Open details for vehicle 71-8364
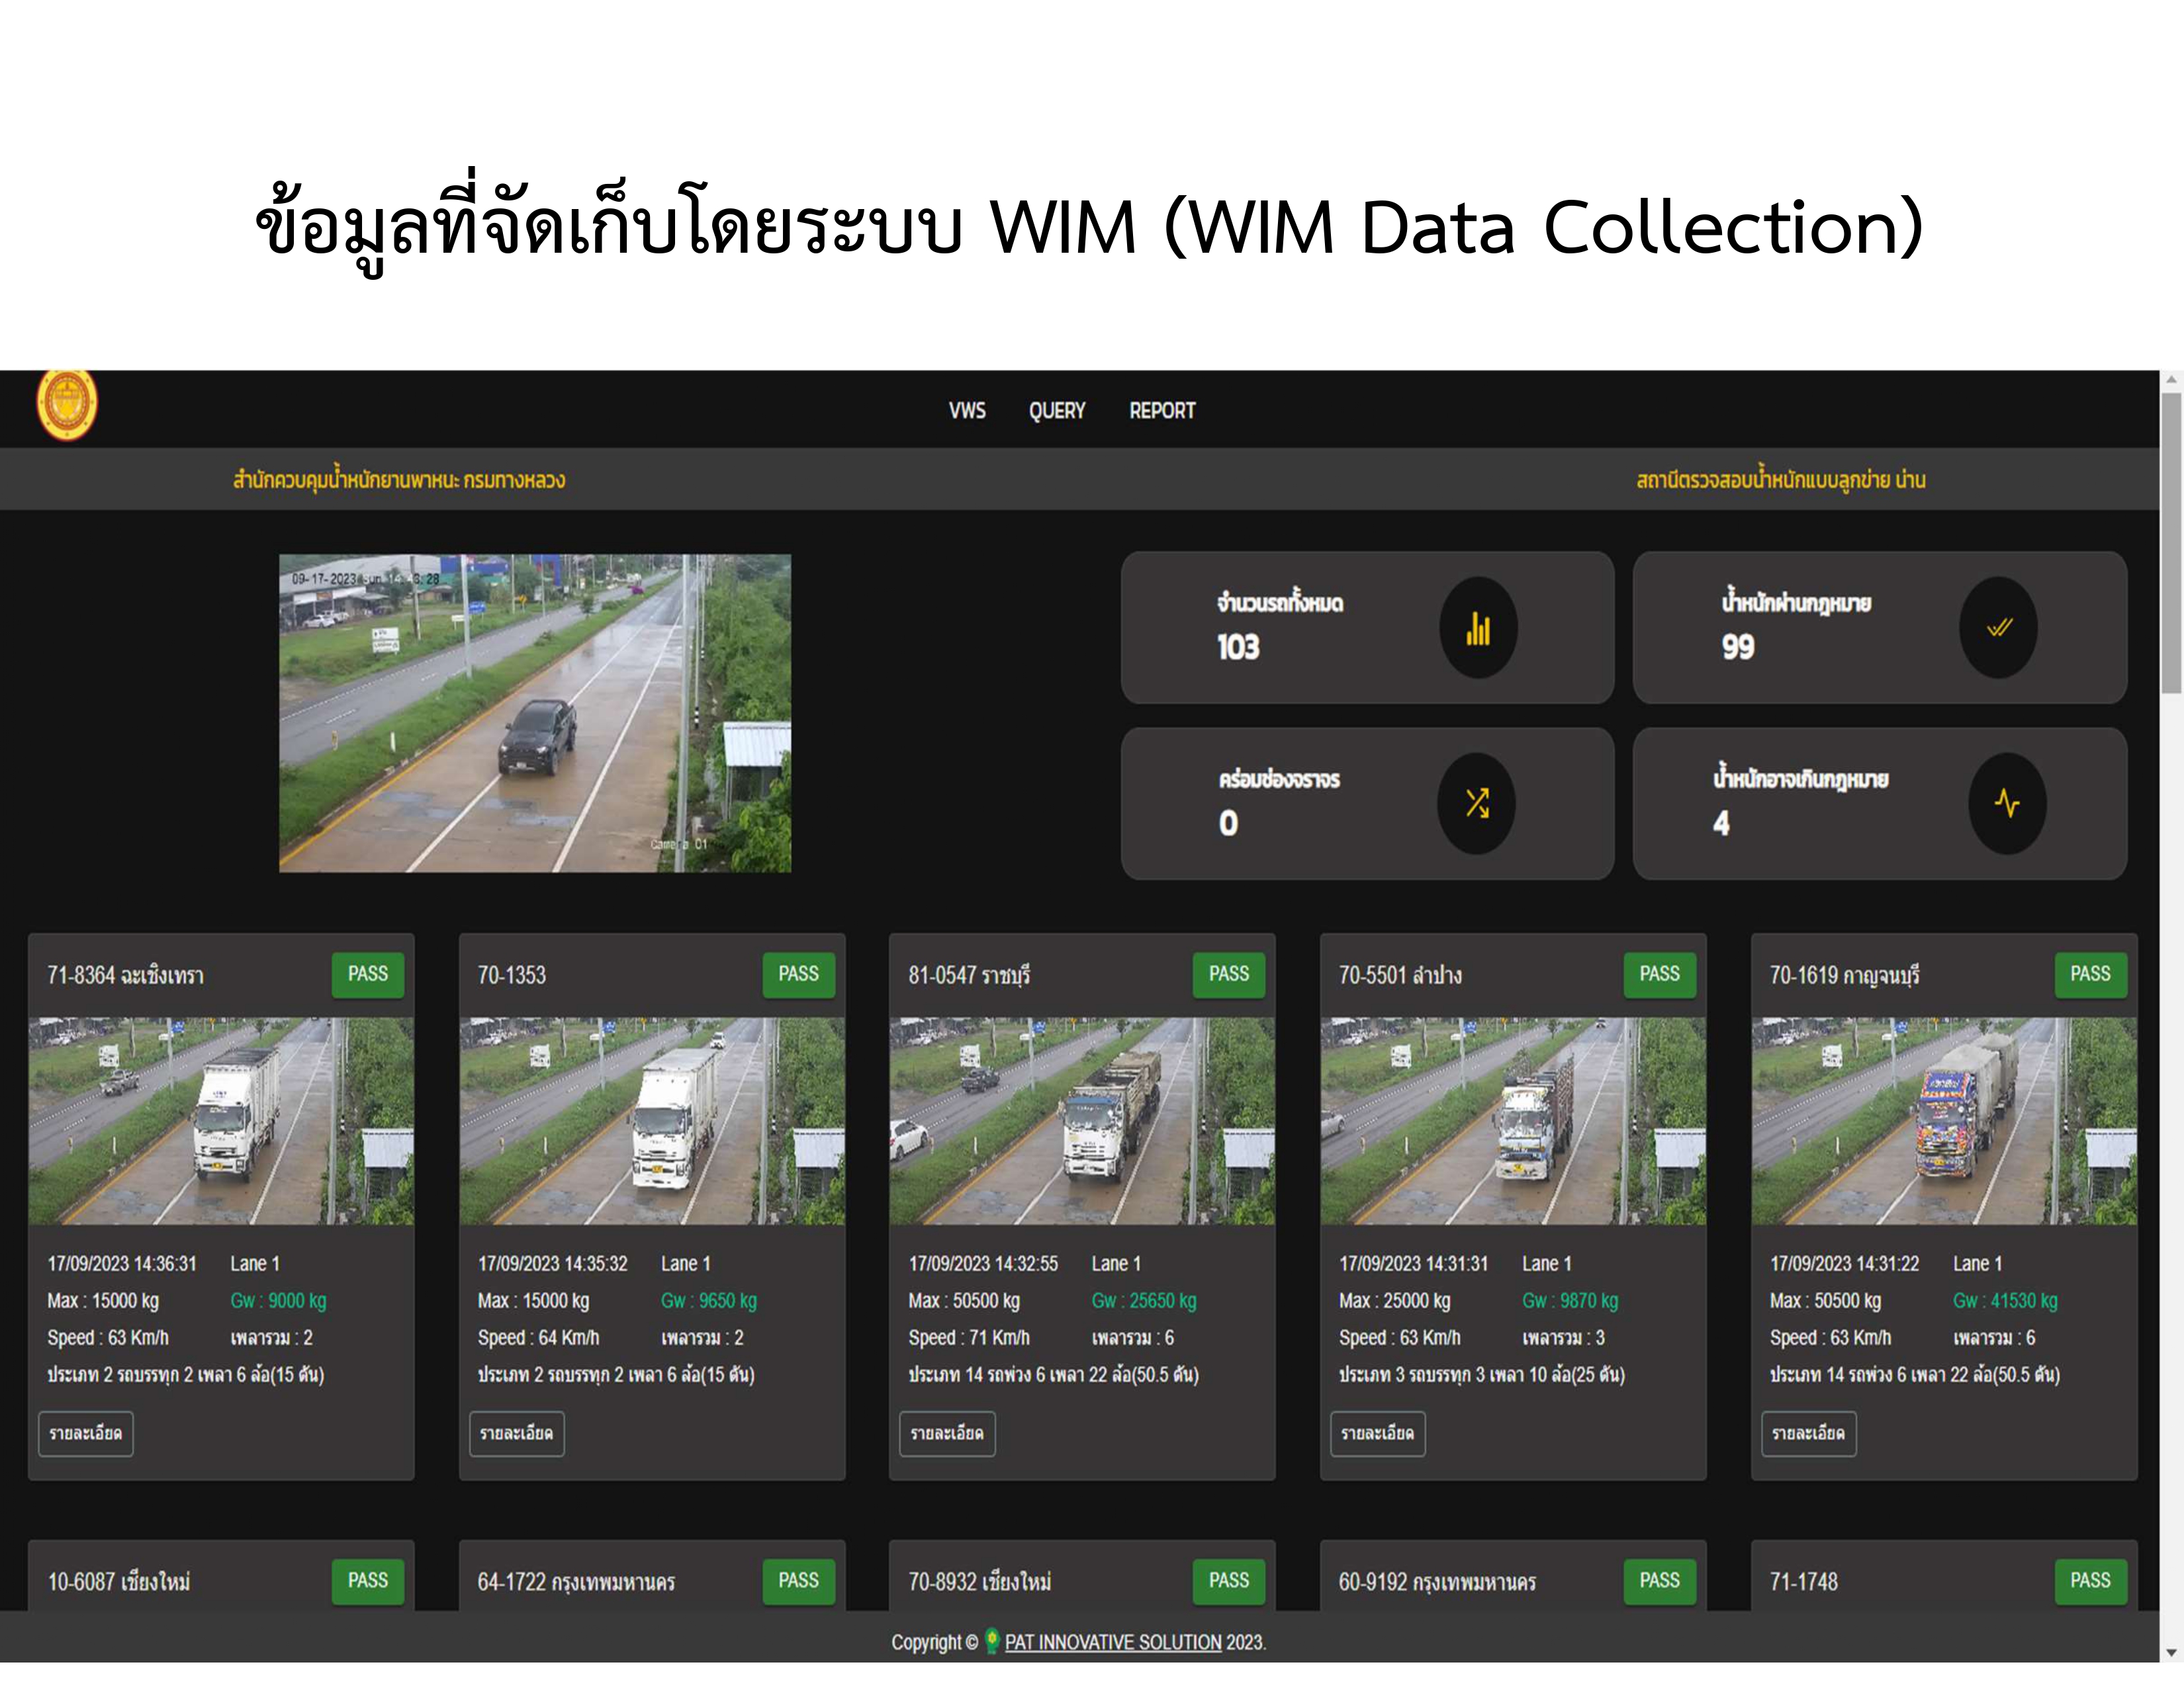 click(x=86, y=1433)
